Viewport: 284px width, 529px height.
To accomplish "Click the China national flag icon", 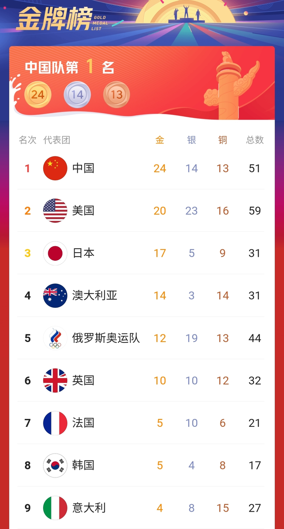I will (x=55, y=168).
